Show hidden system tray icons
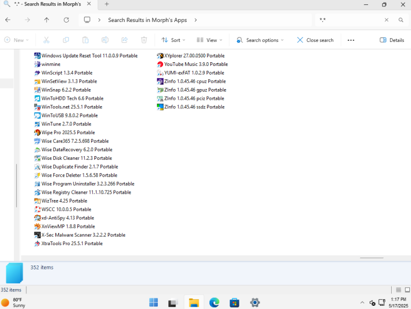The width and height of the screenshot is (411, 309). pos(362,303)
